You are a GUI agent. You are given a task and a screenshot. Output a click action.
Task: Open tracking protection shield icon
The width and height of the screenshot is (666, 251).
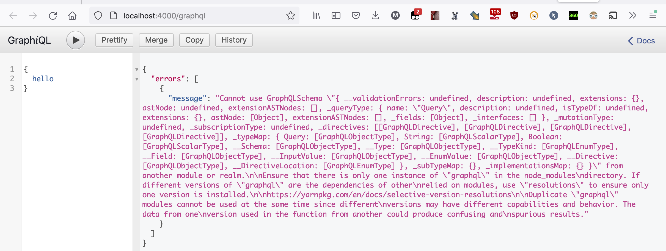coord(98,16)
